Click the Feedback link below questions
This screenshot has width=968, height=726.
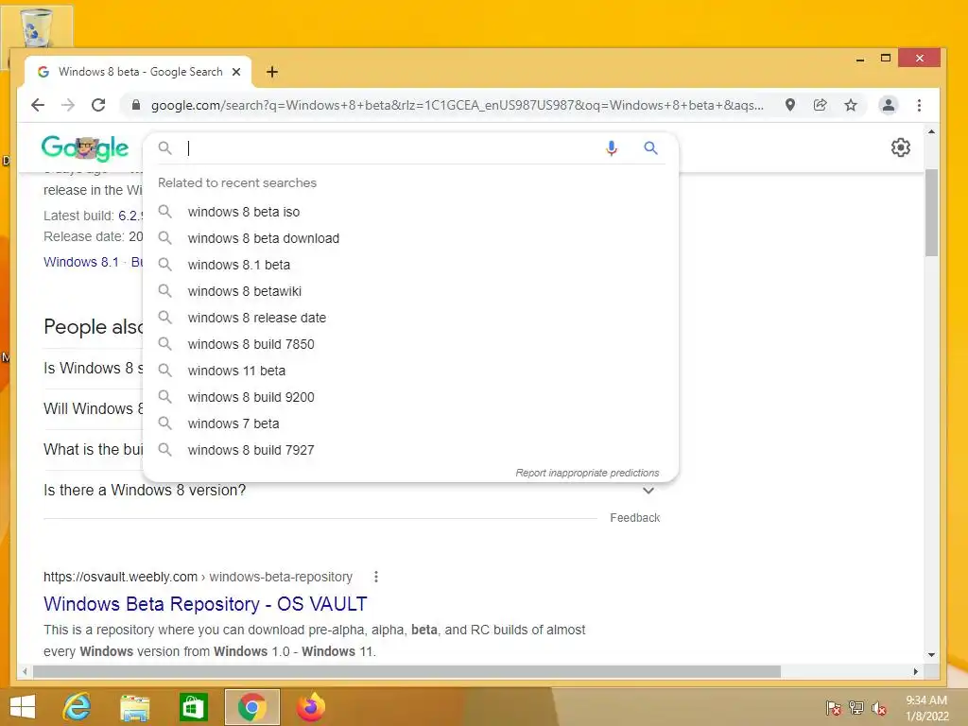tap(634, 518)
